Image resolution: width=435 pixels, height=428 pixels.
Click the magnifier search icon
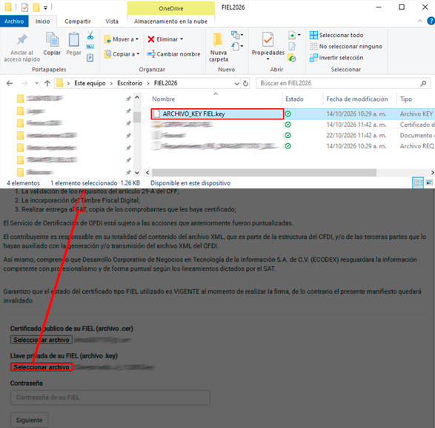(x=423, y=83)
